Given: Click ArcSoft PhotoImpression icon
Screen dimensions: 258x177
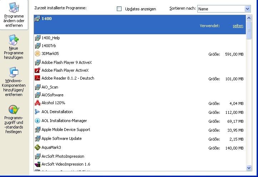Looking at the screenshot, I should pyautogui.click(x=38, y=156).
